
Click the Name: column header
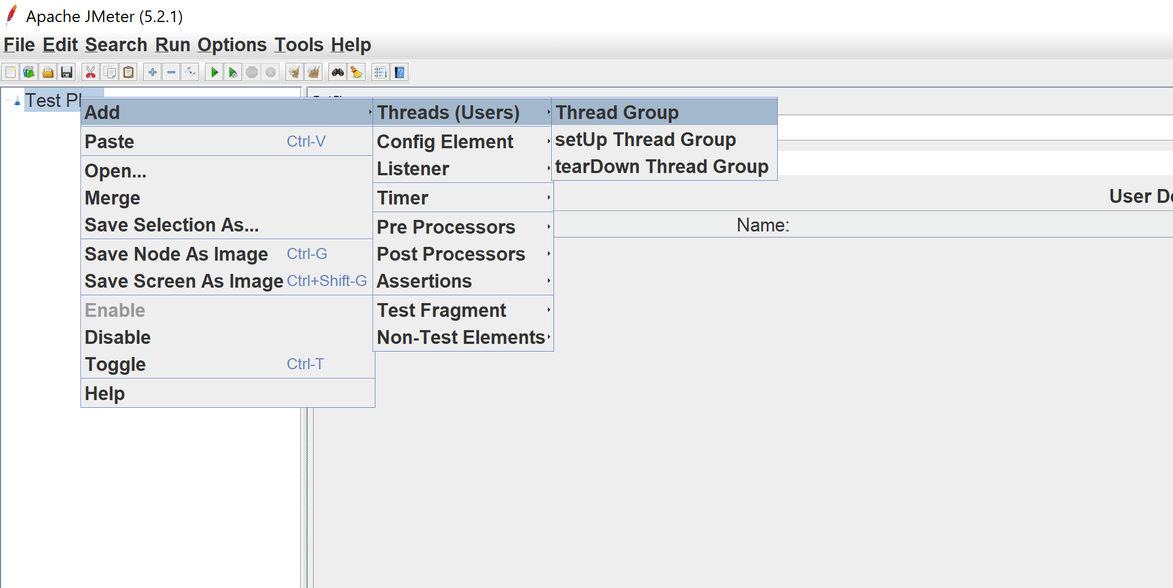[763, 225]
